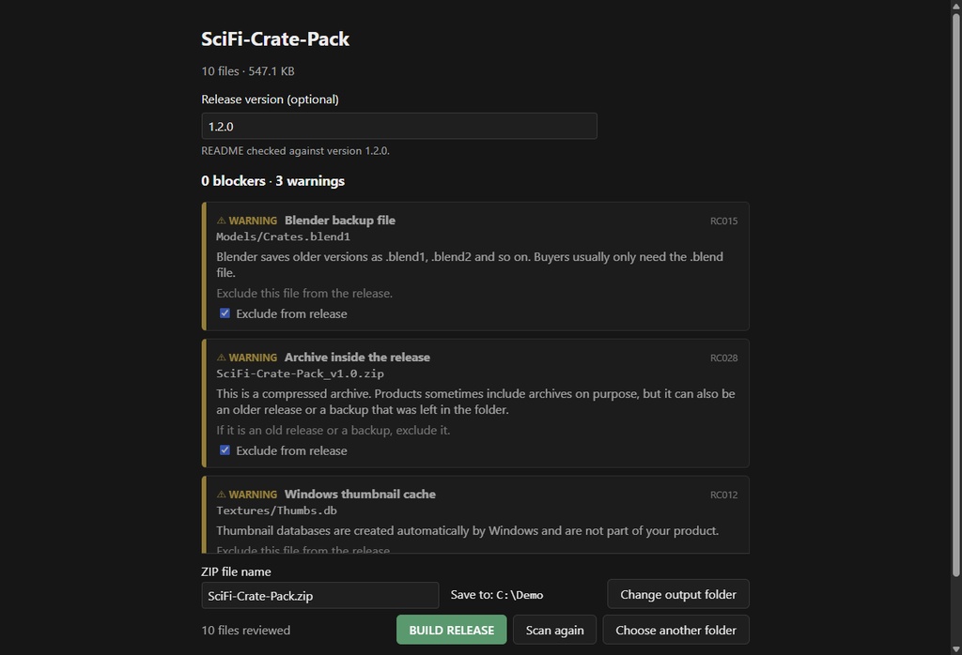Click the 'Save to: C:\Demo' label
Screen dimensions: 962x655
(496, 595)
